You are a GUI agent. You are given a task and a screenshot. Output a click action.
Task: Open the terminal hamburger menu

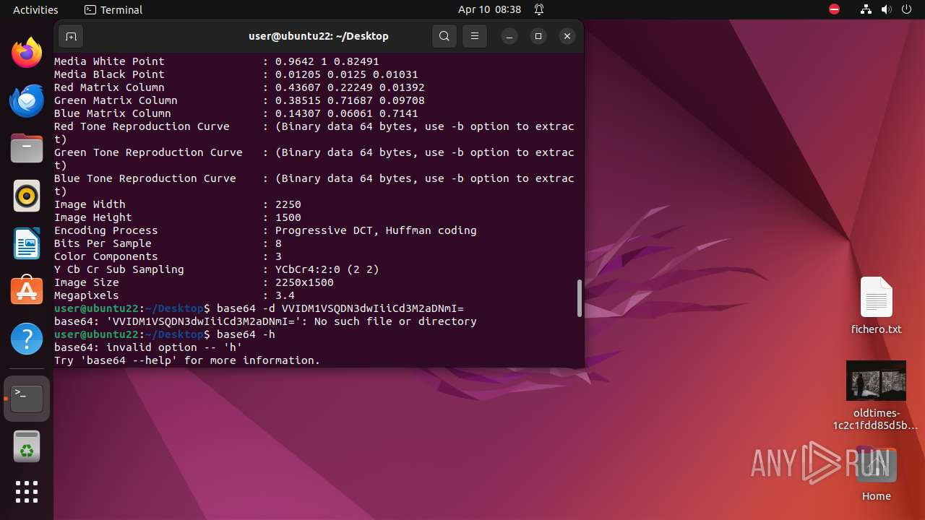(474, 36)
